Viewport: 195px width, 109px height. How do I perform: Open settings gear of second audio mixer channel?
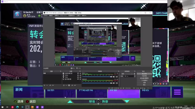coord(117,83)
